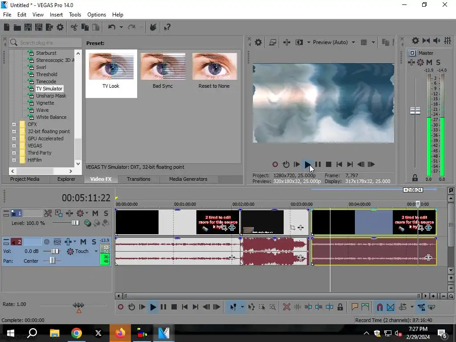The height and width of the screenshot is (342, 456).
Task: Open Master bus audio properties gear
Action: point(415,41)
